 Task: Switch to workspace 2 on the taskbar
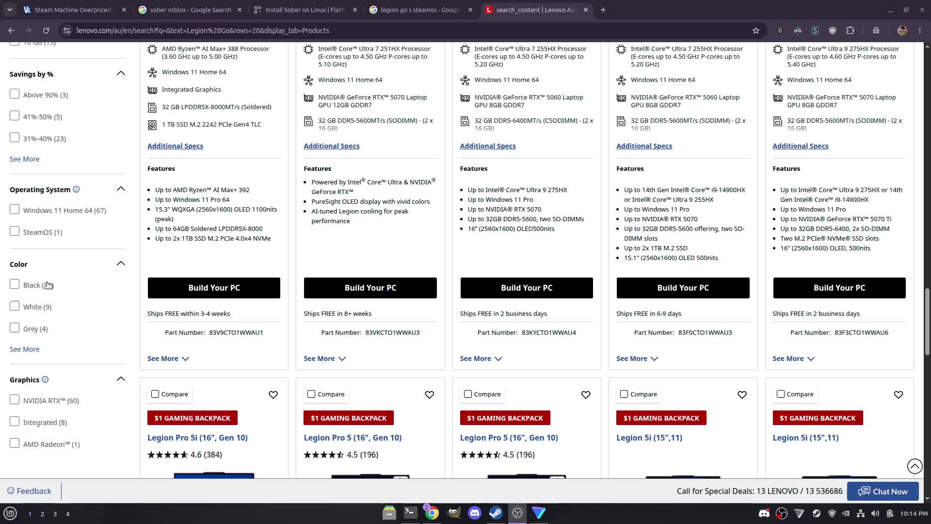[x=42, y=514]
